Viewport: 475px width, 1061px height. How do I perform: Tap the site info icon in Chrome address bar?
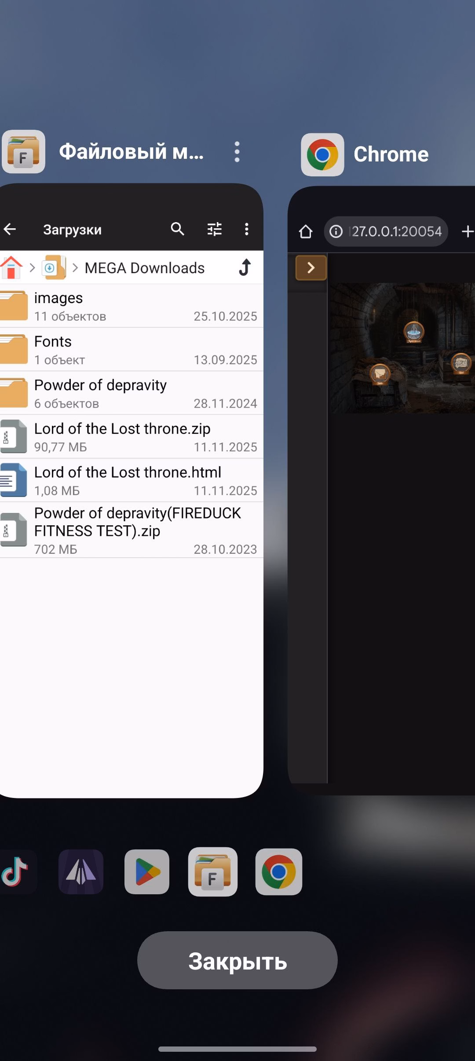(336, 231)
